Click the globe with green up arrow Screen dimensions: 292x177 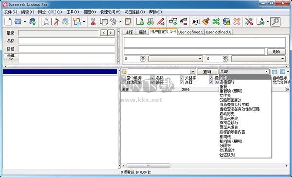33,21
